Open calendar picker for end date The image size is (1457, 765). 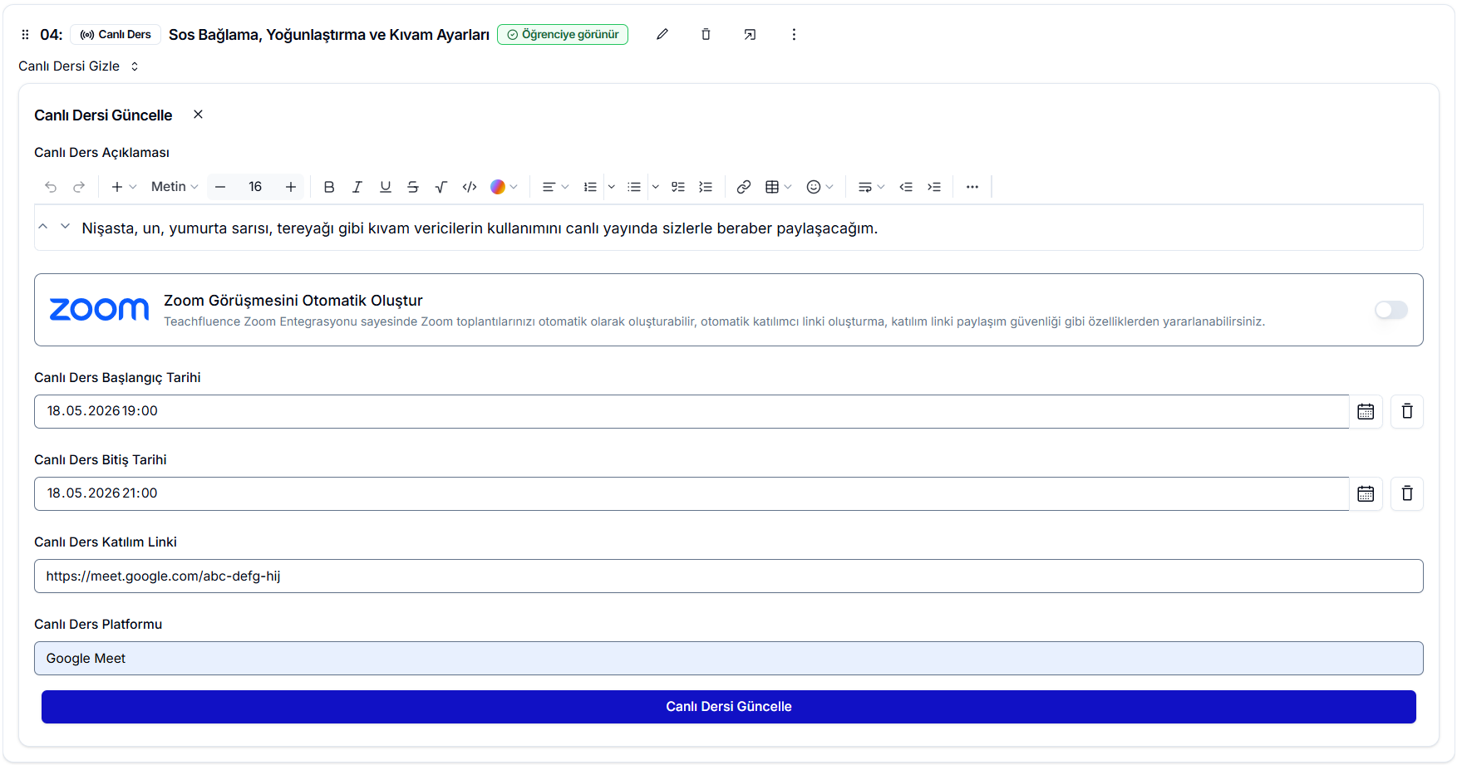click(x=1366, y=493)
